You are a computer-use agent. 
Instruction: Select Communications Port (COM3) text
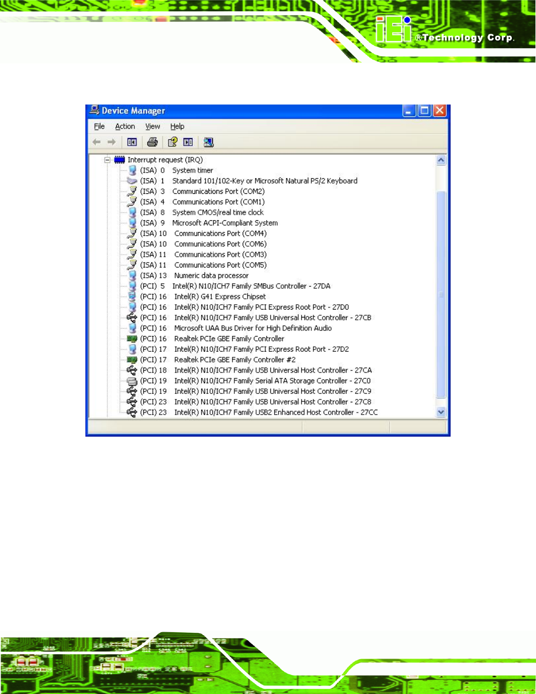(220, 255)
